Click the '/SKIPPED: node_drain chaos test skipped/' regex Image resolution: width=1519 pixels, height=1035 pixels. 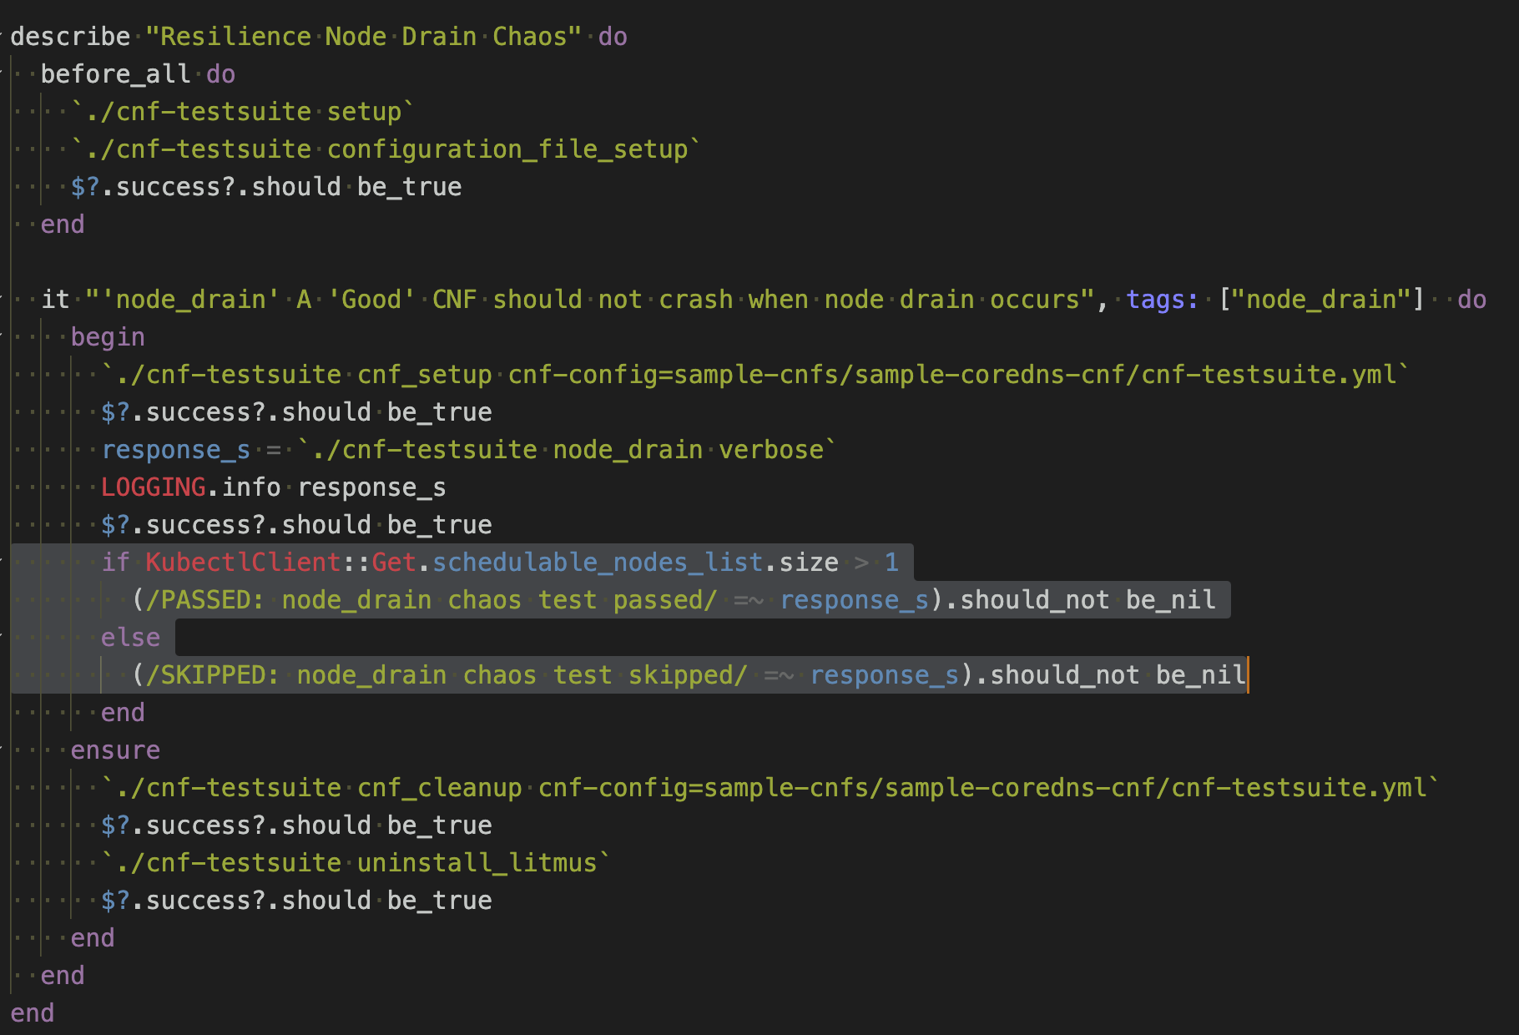447,675
